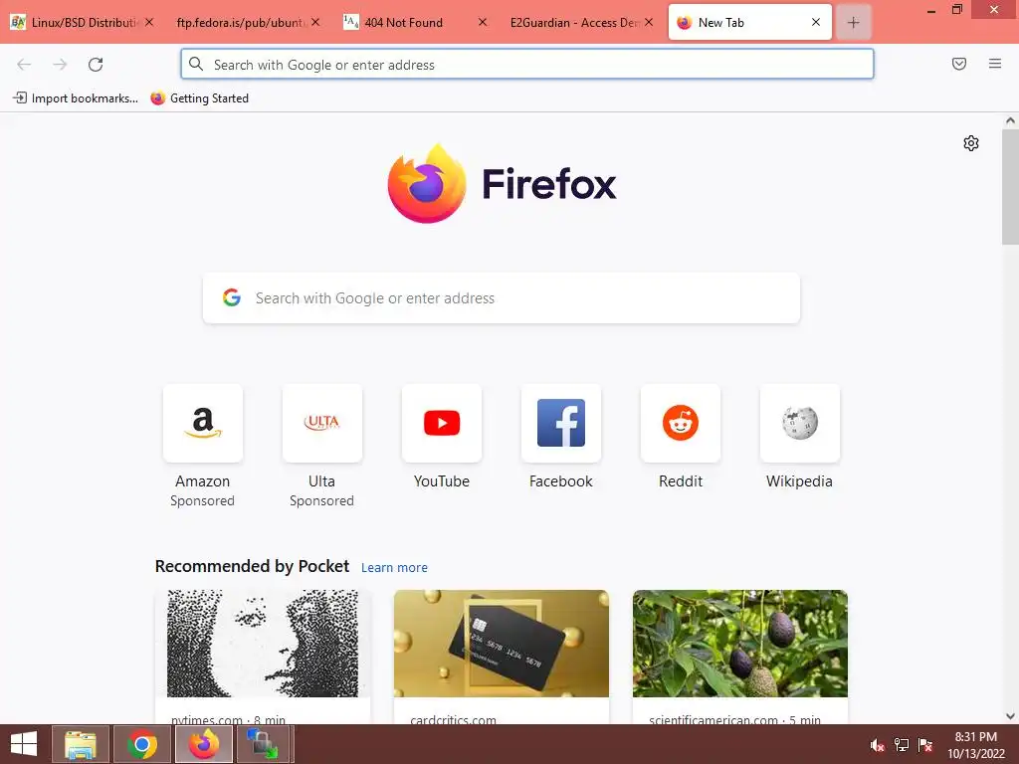Open the Action Center flag tray icon

925,745
